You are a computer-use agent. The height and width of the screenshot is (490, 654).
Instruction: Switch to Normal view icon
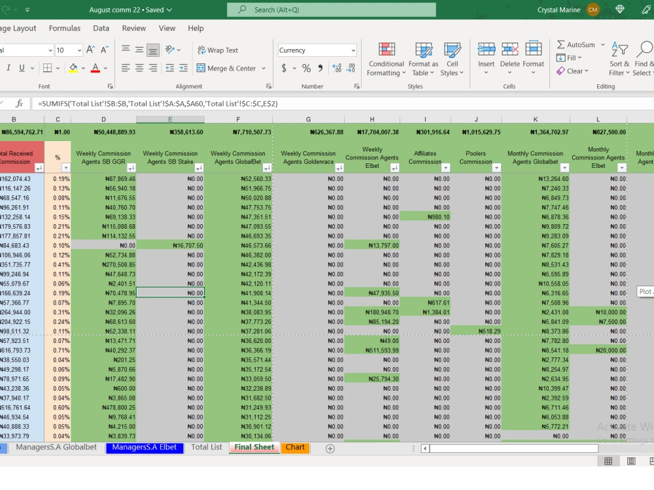pyautogui.click(x=608, y=461)
